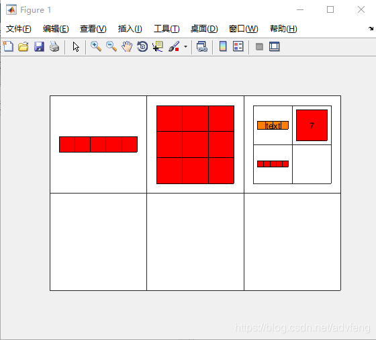Activate the Data Cursor tool
376x340 pixels.
[x=158, y=46]
